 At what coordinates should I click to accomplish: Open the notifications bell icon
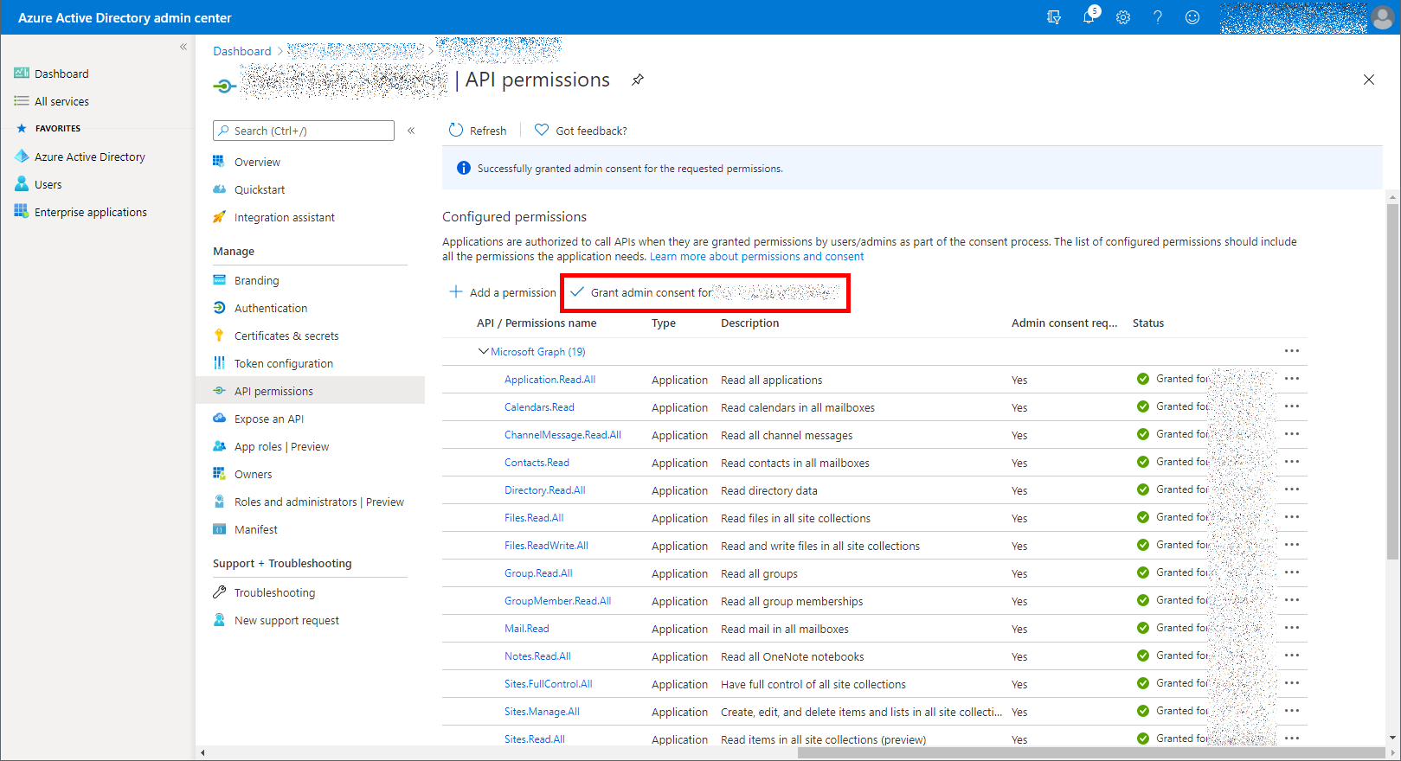pos(1089,17)
